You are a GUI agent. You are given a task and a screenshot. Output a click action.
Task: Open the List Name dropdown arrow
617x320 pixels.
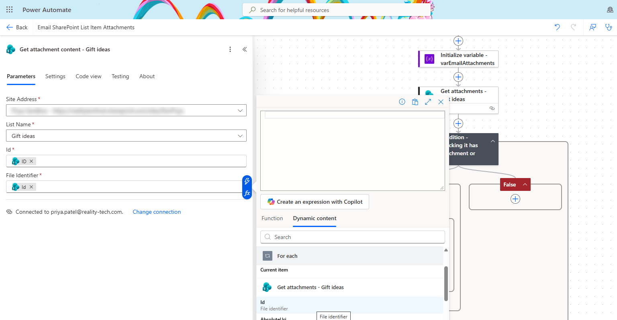click(240, 136)
